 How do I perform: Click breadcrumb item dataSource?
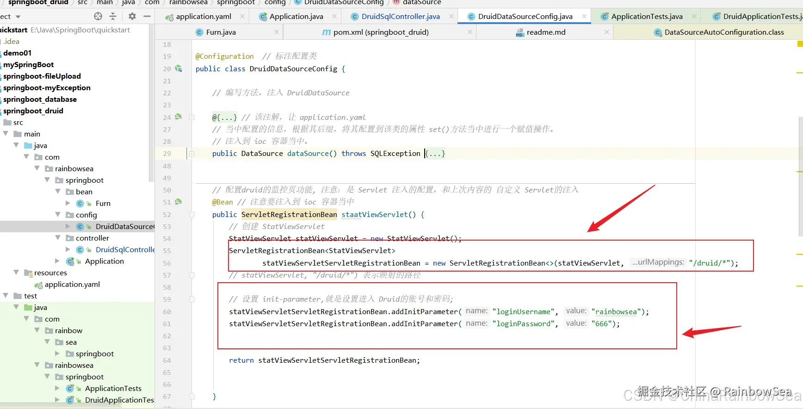[x=421, y=2]
